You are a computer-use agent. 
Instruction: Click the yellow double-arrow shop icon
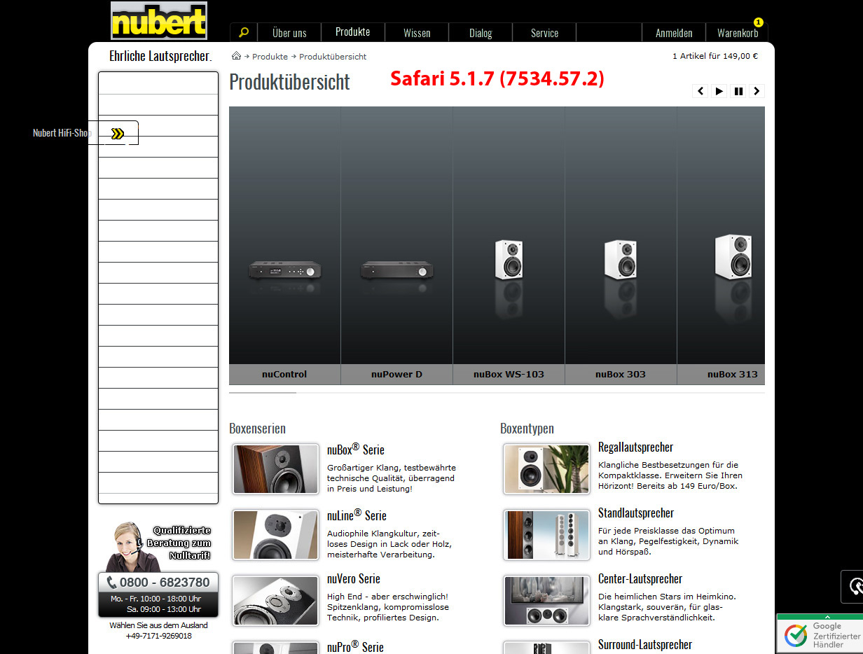[118, 133]
